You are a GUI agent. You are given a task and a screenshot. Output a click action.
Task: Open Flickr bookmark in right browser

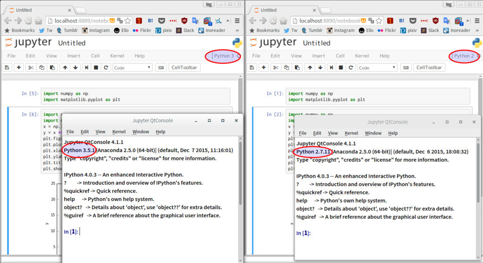point(387,31)
